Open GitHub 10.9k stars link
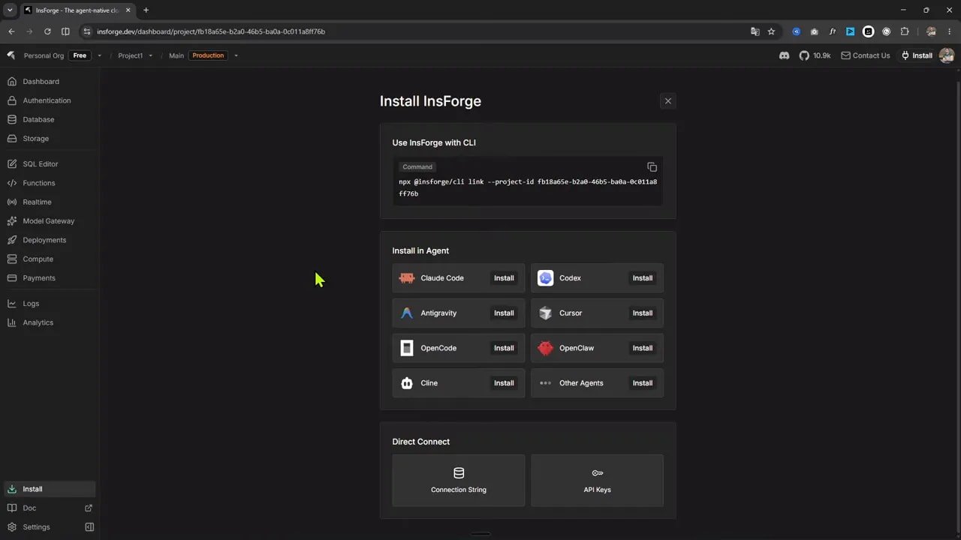 point(815,55)
